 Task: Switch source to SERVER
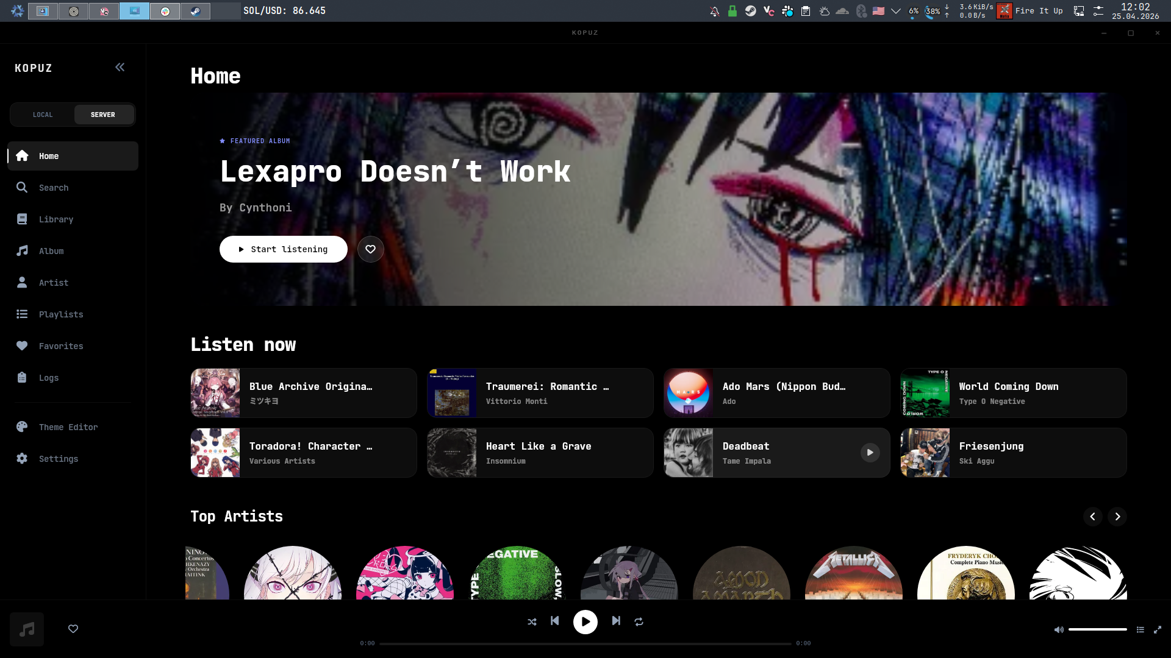103,115
